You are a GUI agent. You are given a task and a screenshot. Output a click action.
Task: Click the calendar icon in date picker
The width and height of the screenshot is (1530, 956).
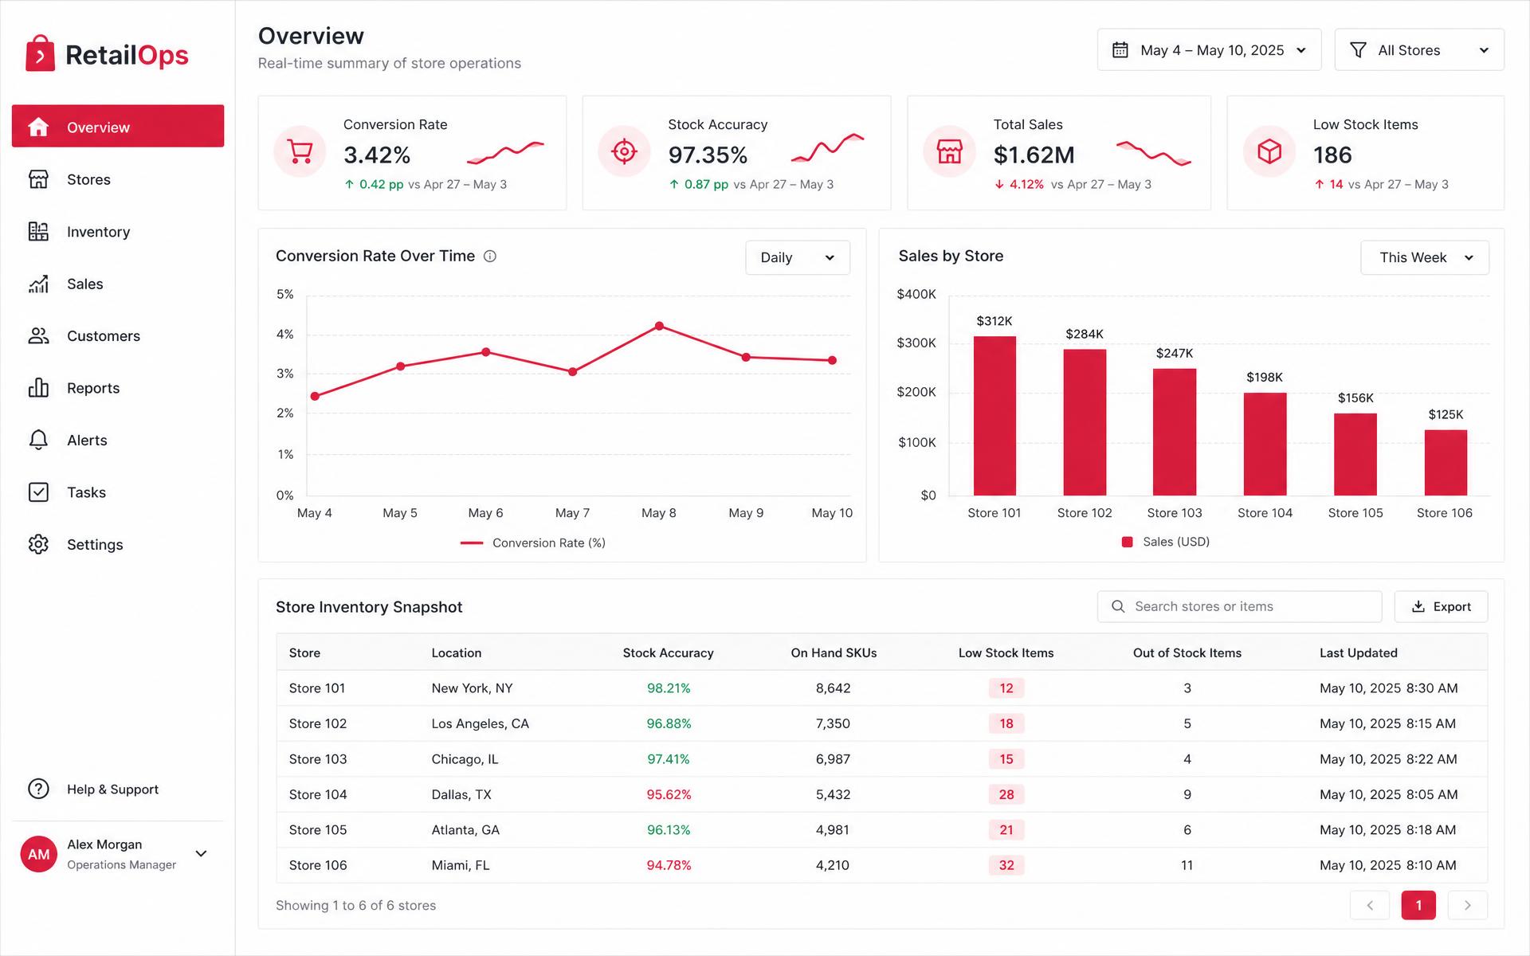[1120, 50]
